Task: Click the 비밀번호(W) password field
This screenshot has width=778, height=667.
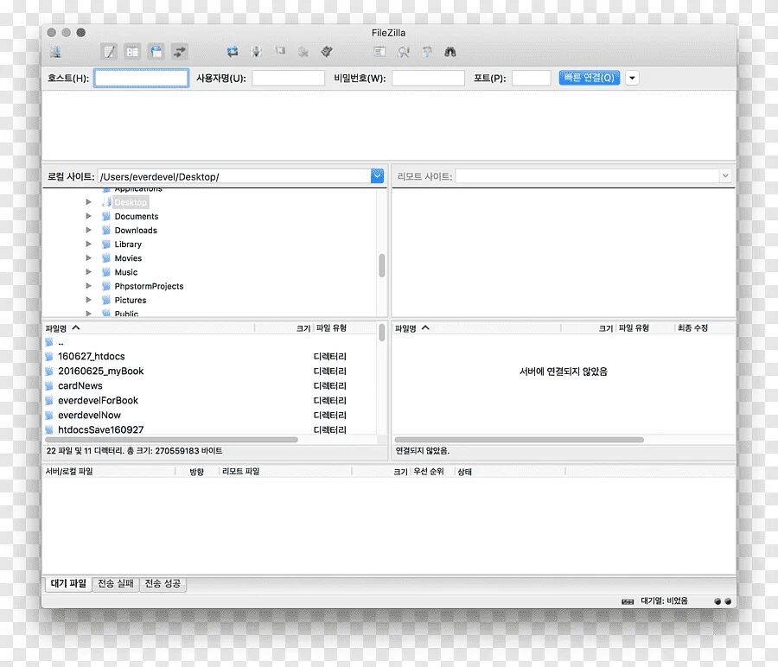Action: point(428,78)
